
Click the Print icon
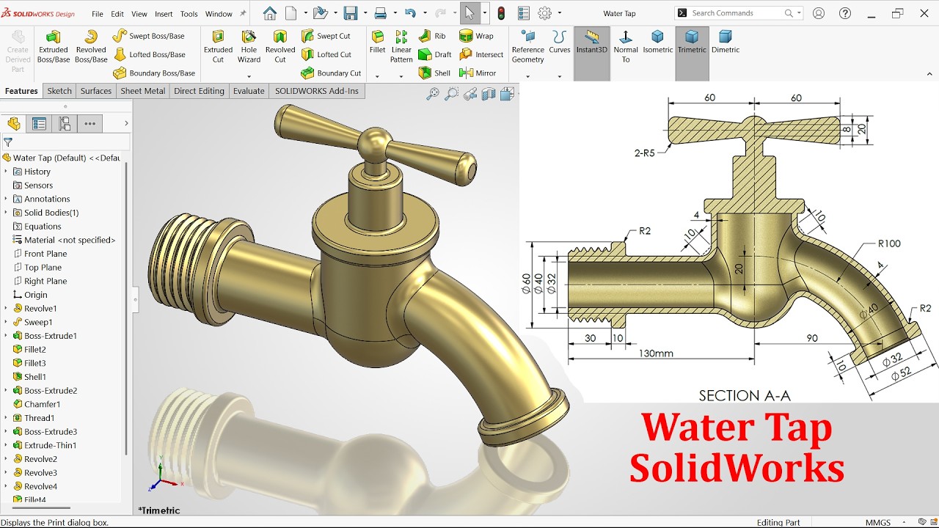click(380, 13)
